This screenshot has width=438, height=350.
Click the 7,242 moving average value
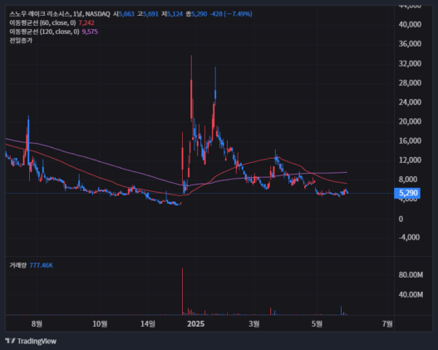click(86, 22)
